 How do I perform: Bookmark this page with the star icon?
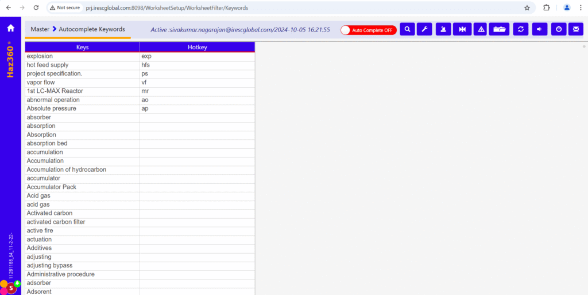527,8
